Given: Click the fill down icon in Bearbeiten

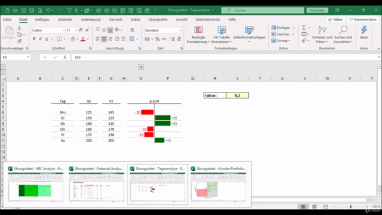Looking at the screenshot, I should tap(304, 34).
